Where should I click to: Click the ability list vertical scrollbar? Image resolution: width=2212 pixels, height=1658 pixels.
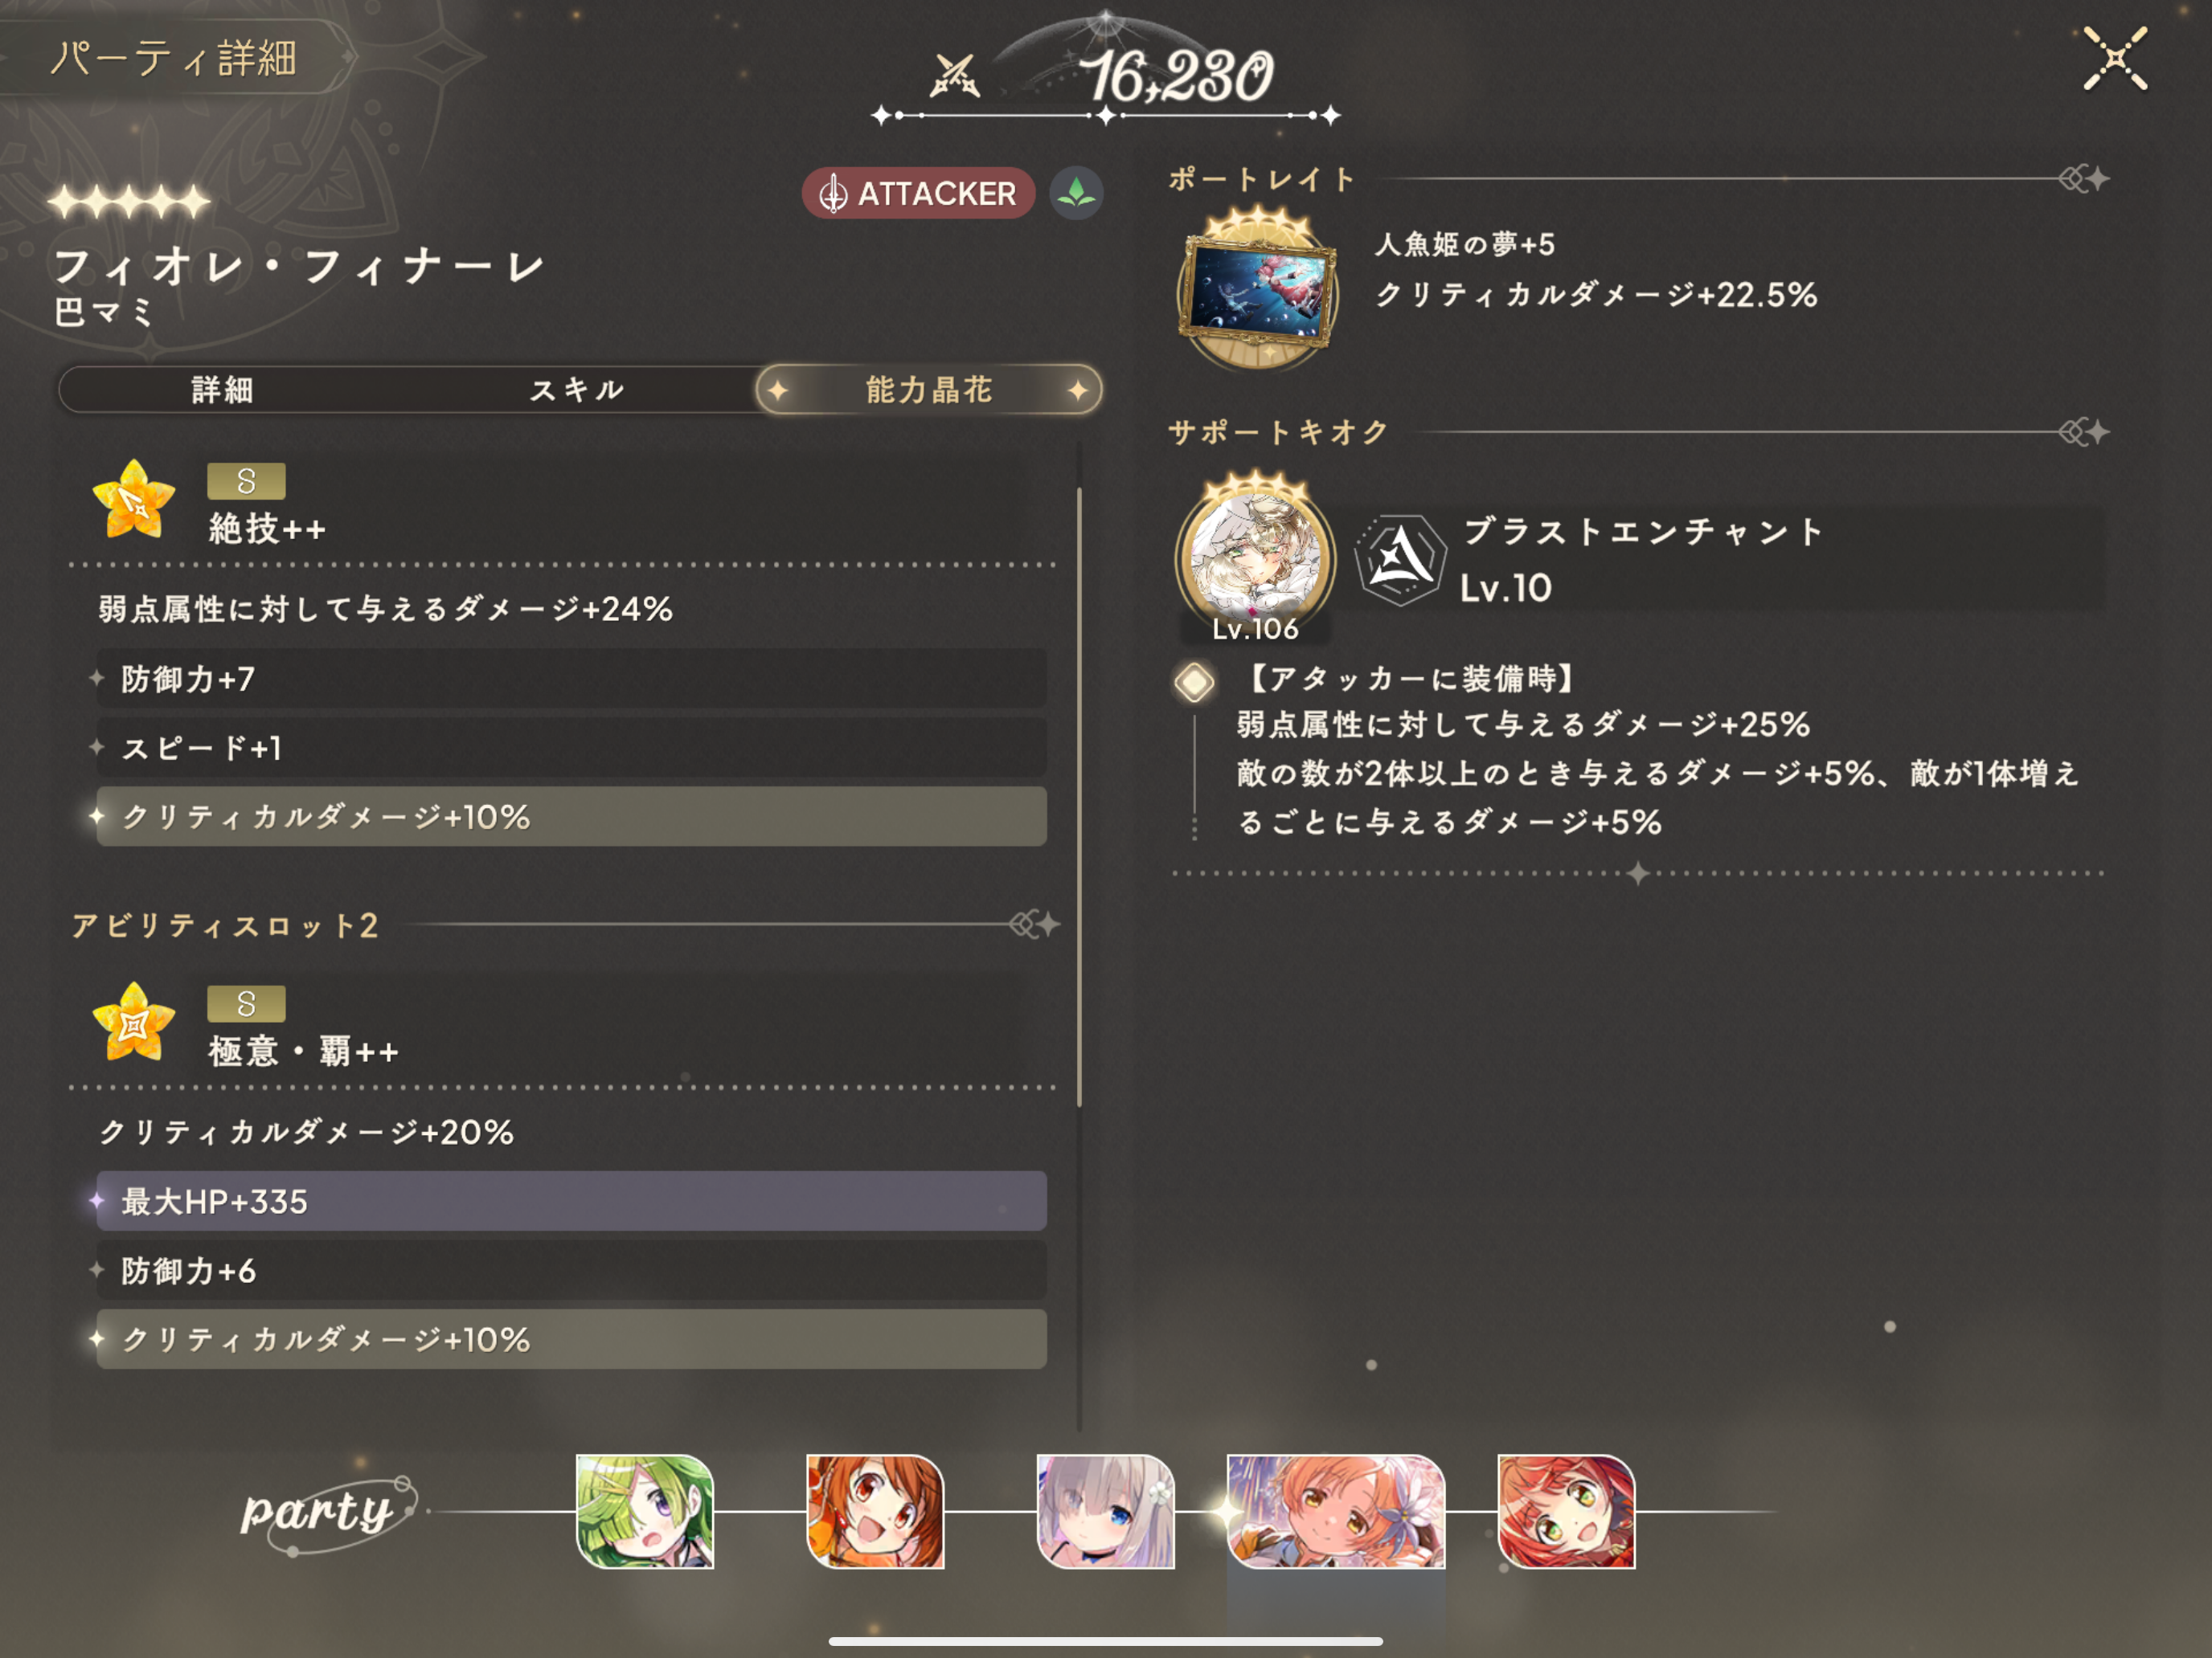pos(1080,797)
